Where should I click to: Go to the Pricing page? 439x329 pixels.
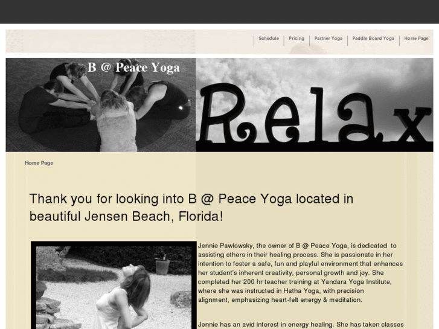click(296, 39)
